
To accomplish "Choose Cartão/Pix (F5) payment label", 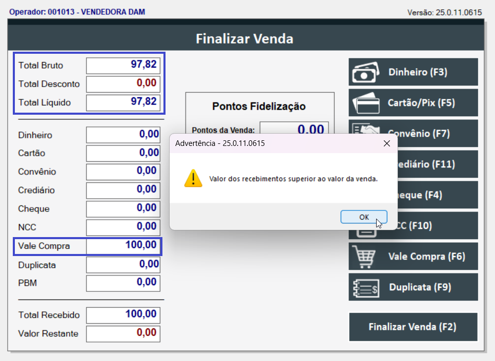I will coord(421,103).
